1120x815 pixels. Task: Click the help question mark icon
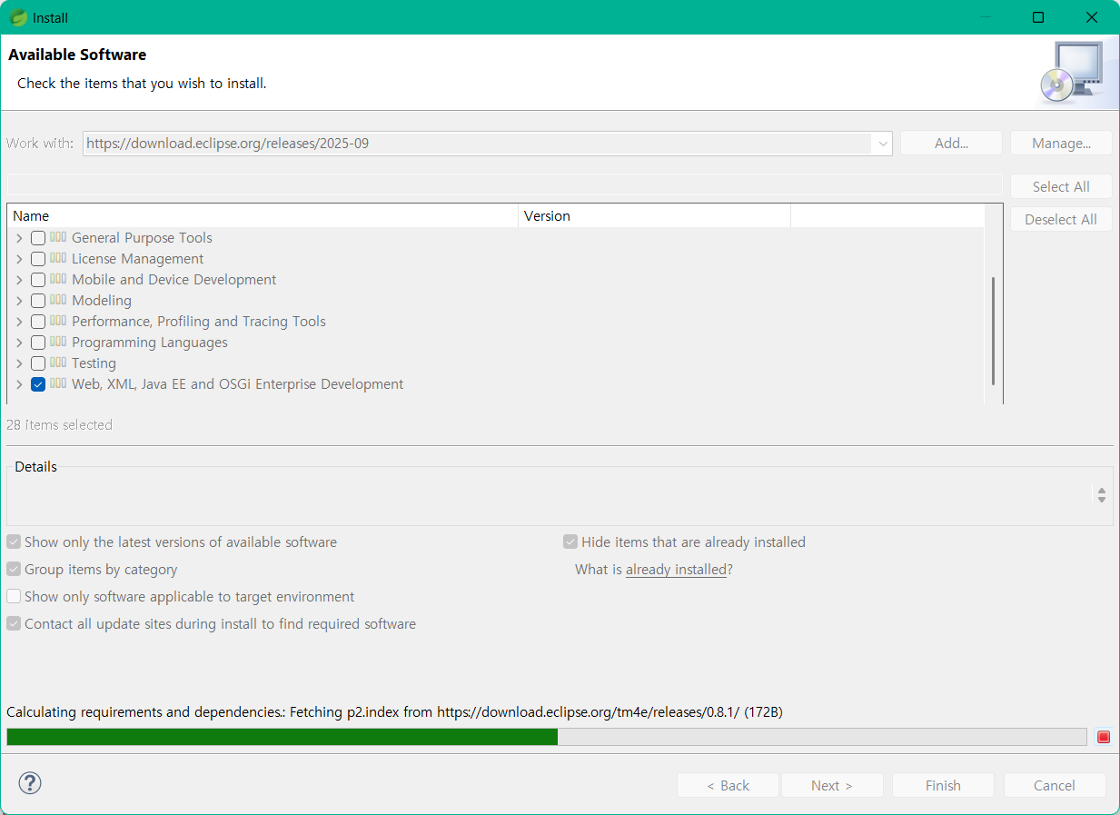pyautogui.click(x=30, y=783)
